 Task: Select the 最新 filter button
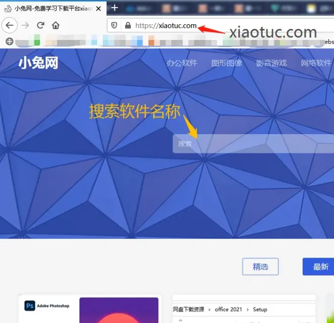pos(318,266)
